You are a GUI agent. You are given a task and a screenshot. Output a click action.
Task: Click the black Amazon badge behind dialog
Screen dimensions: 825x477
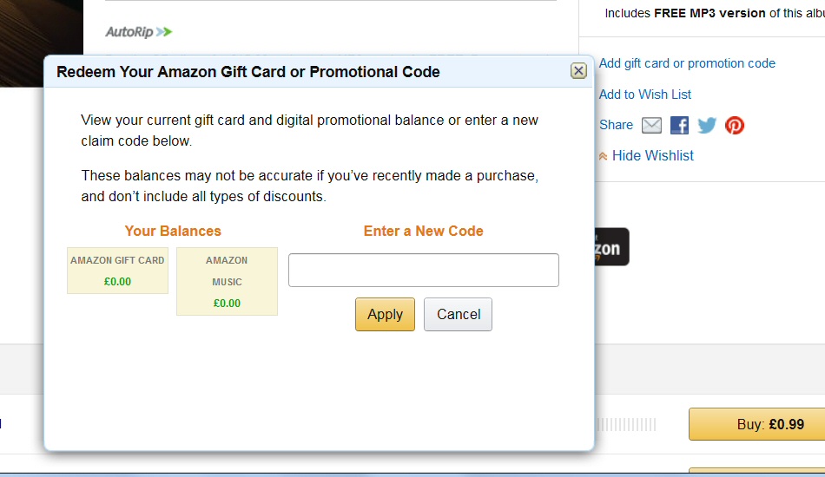pyautogui.click(x=611, y=247)
